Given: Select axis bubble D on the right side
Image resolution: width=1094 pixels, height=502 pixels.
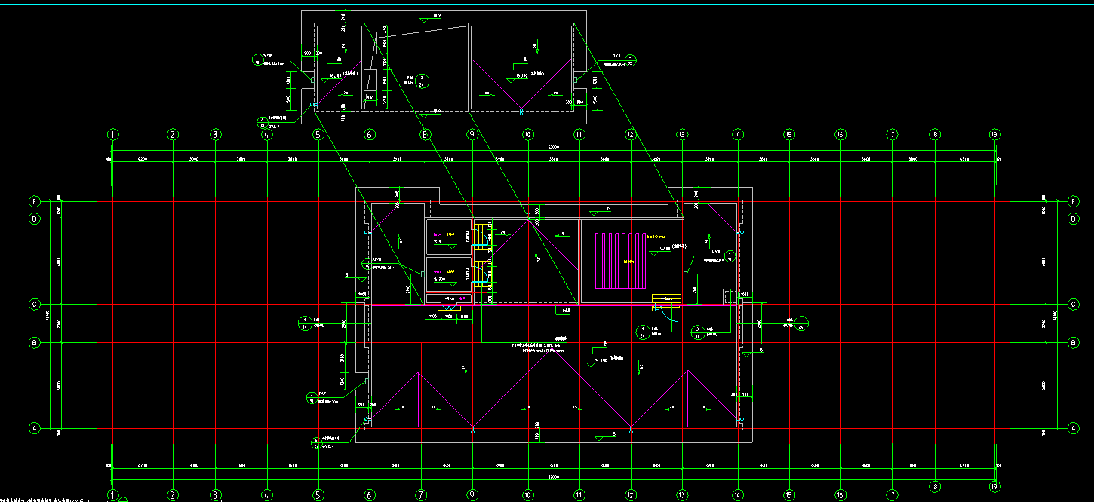Looking at the screenshot, I should 1073,219.
